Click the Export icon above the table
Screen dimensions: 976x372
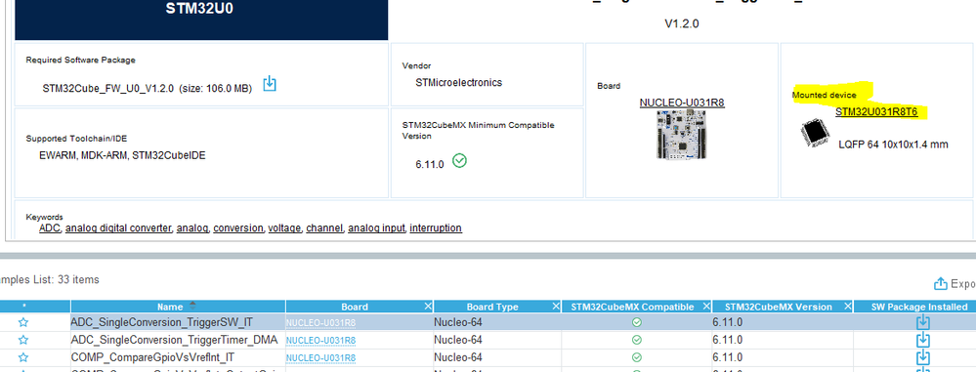click(941, 284)
